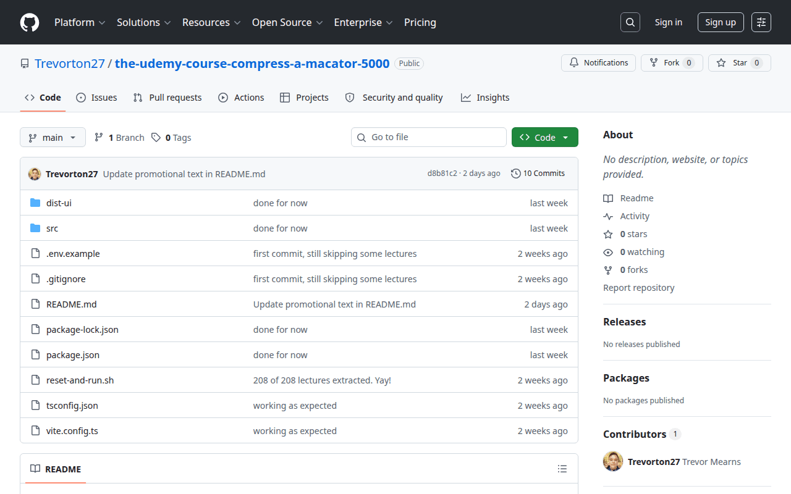Open '208 of 208 lectures extracted. Yay!' commit
This screenshot has width=791, height=494.
322,380
